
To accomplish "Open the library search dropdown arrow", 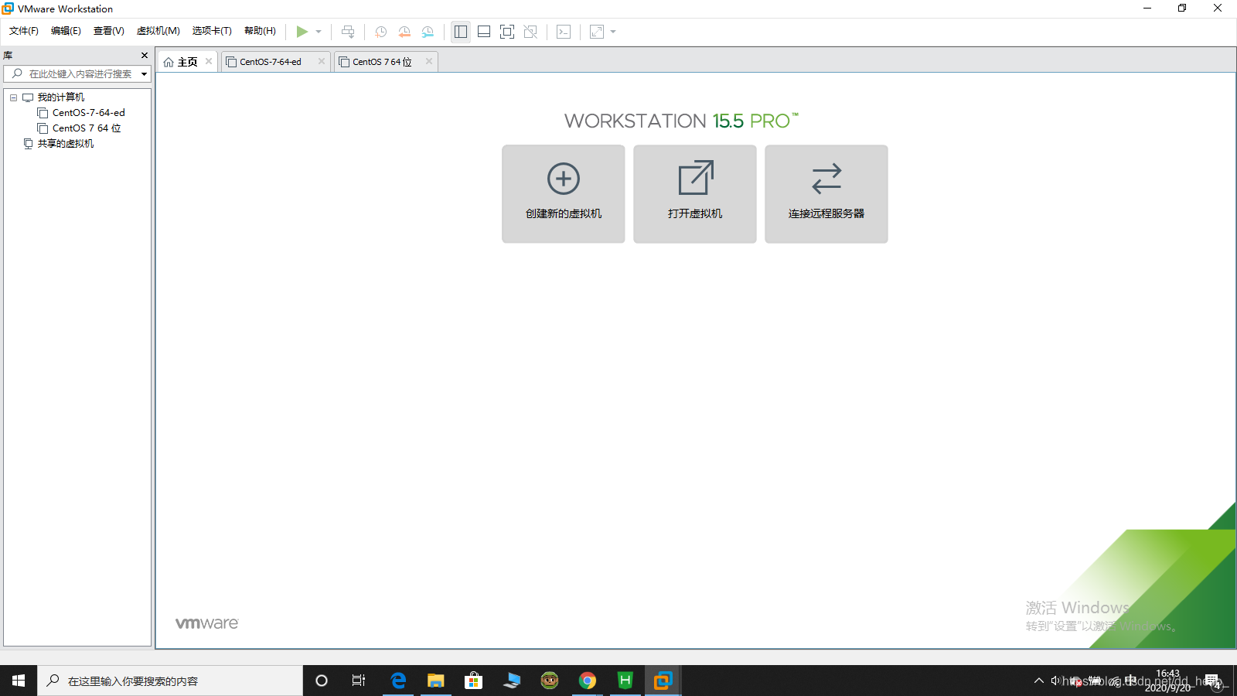I will (144, 74).
